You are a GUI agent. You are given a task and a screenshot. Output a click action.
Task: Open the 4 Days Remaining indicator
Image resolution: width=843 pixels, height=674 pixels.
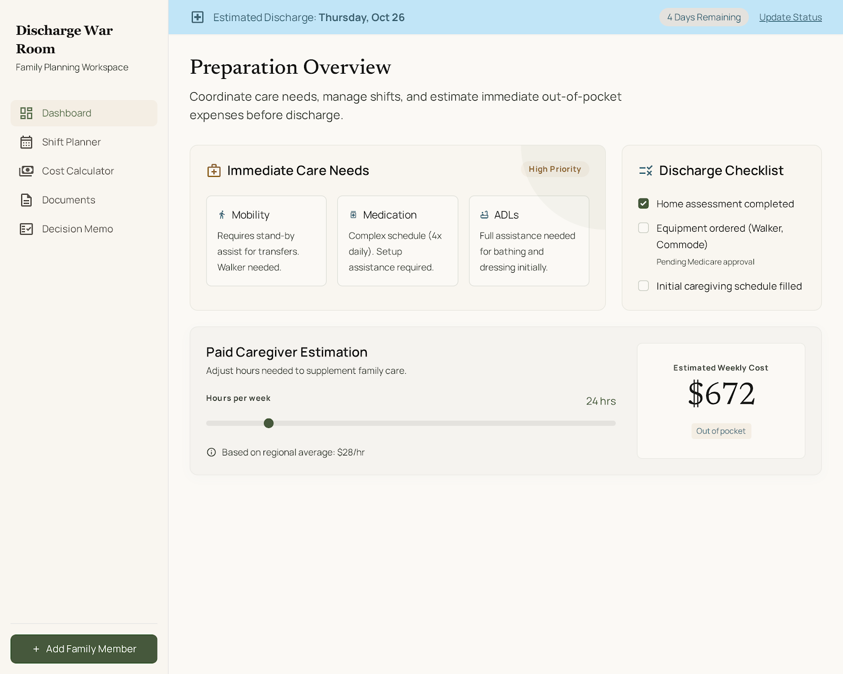click(x=704, y=17)
